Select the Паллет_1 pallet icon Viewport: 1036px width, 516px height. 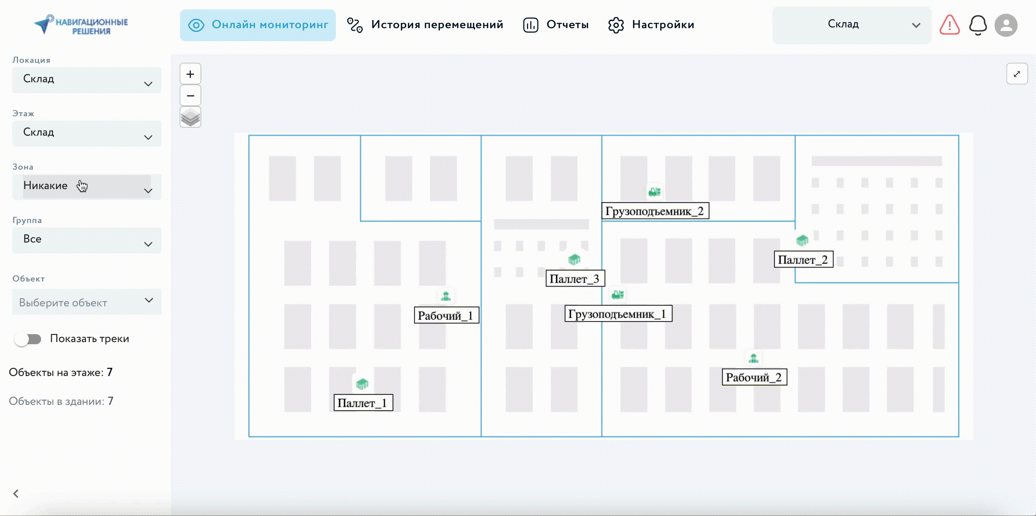pyautogui.click(x=363, y=384)
